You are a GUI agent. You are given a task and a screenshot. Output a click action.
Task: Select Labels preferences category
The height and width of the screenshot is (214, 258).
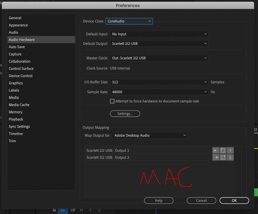[41, 90]
